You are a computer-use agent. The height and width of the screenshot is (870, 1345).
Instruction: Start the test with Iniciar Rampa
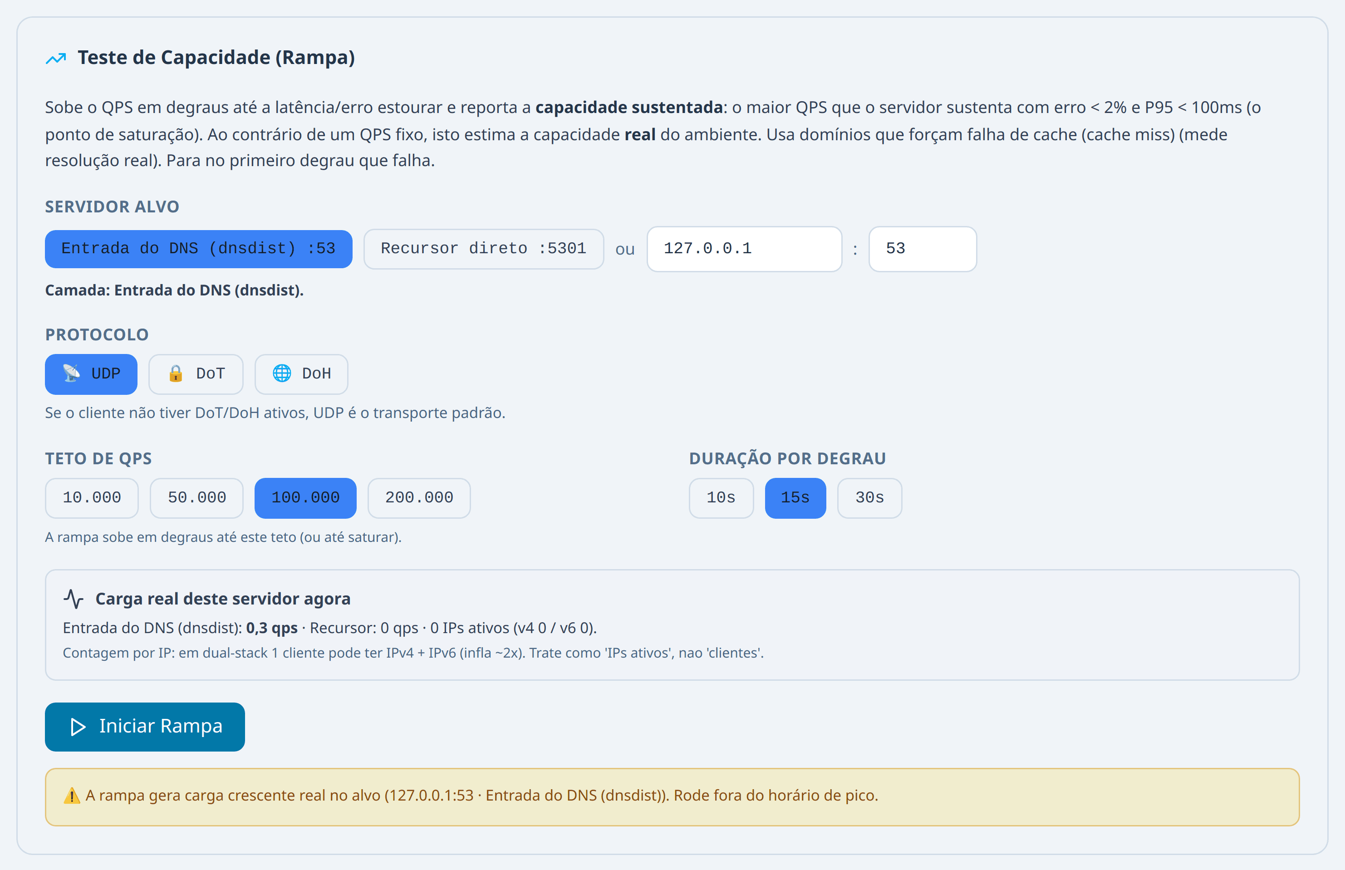145,727
